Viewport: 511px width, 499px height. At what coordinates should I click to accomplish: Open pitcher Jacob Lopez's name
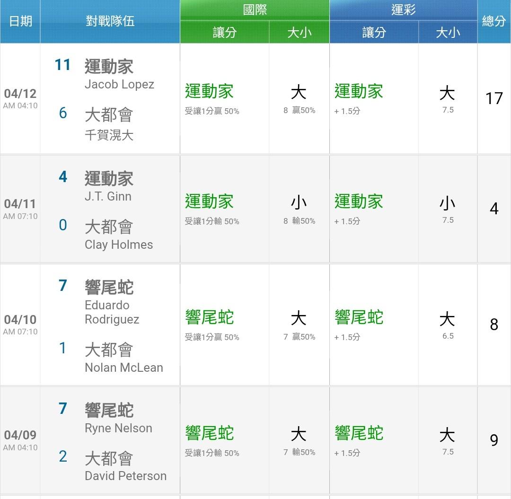tap(119, 85)
